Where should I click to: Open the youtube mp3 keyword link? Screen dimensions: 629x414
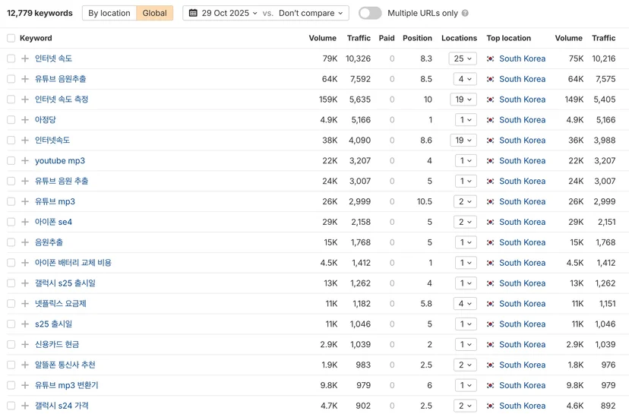pyautogui.click(x=60, y=160)
